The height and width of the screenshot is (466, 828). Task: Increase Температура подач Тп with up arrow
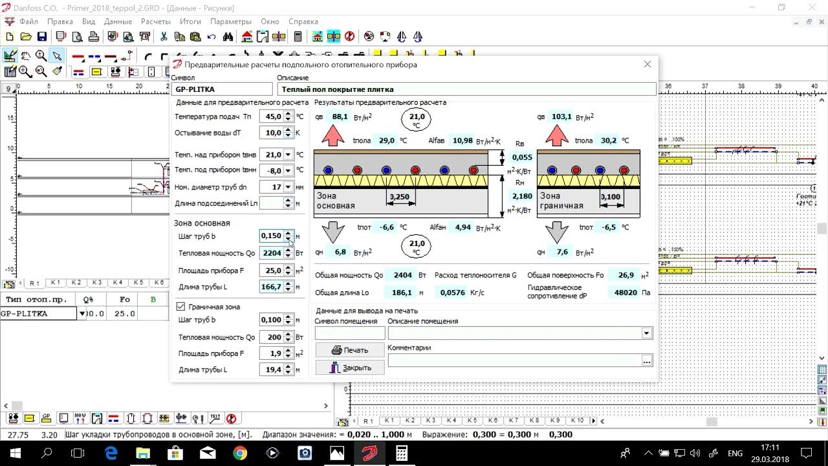[289, 114]
